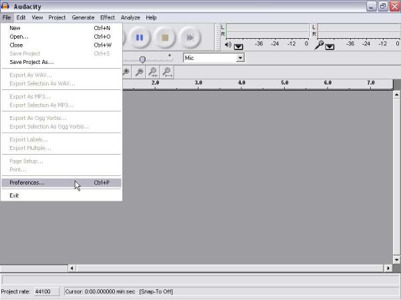Click the microphone input meter icon
Image resolution: width=401 pixels, height=300 pixels.
(x=319, y=45)
